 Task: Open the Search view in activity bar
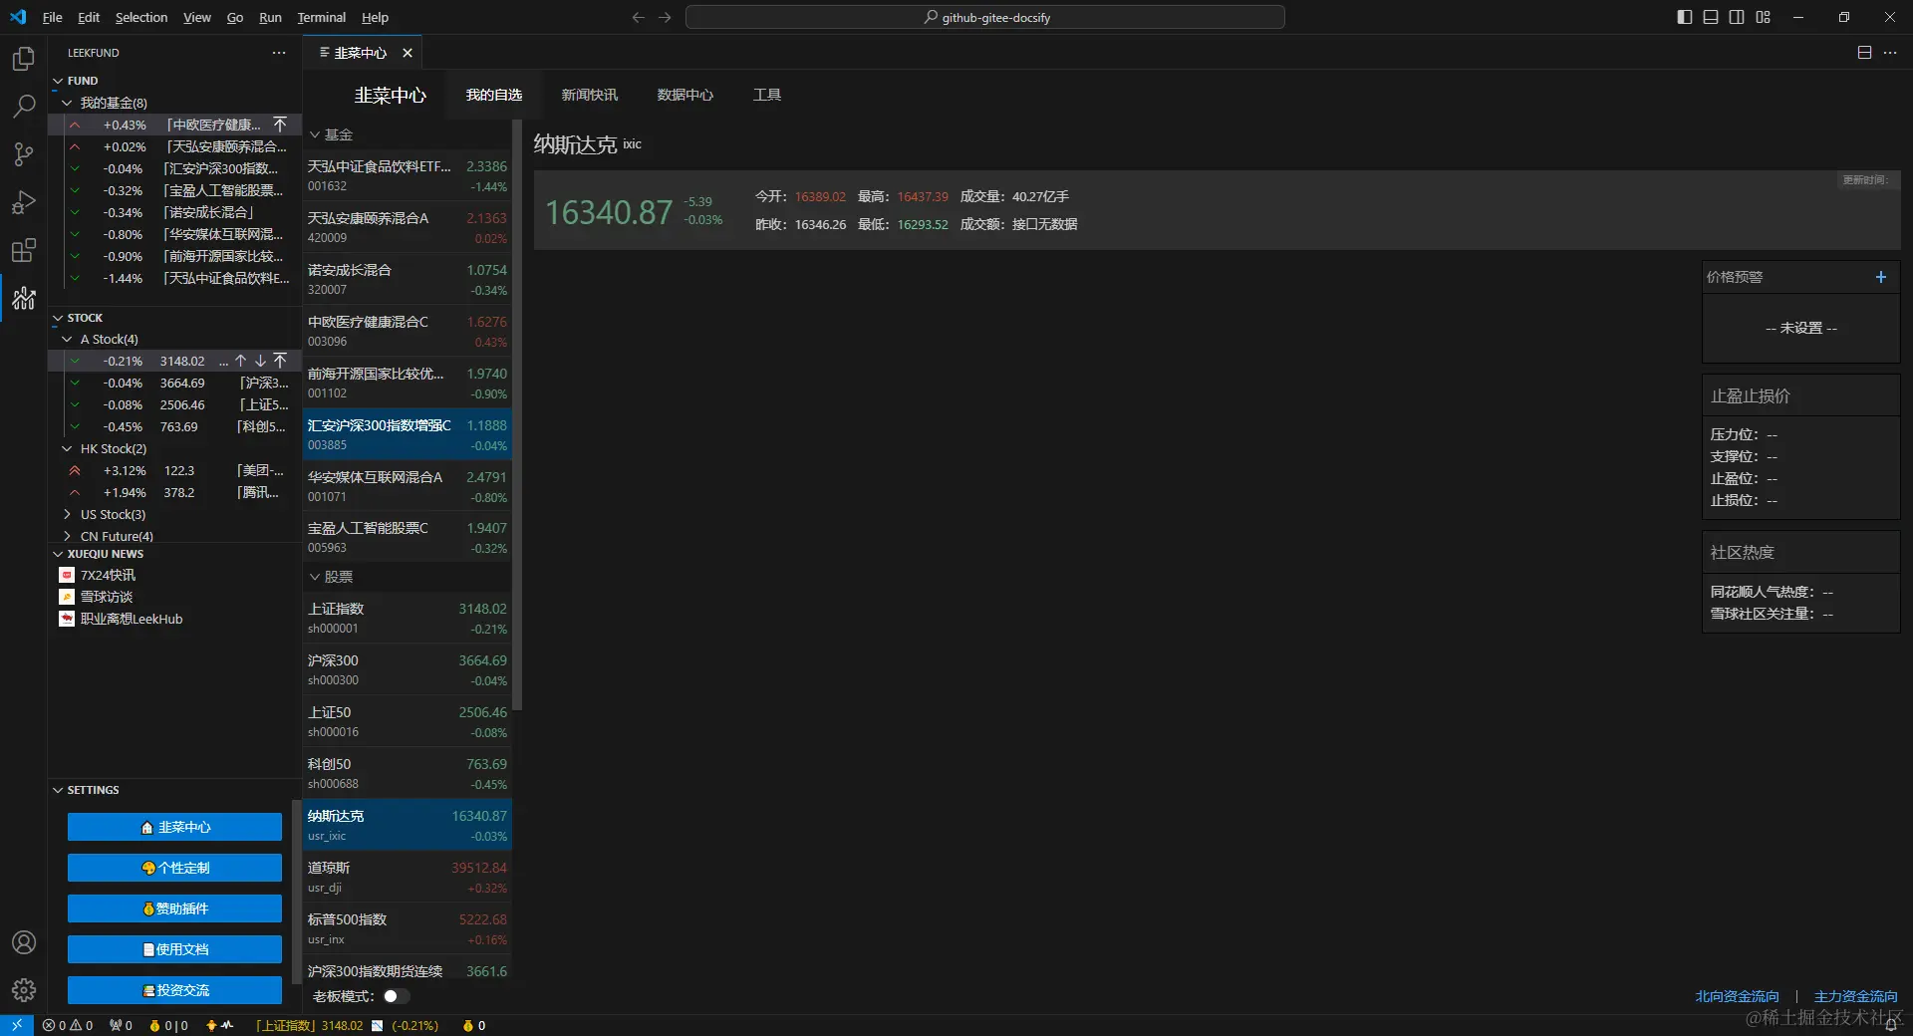[24, 106]
